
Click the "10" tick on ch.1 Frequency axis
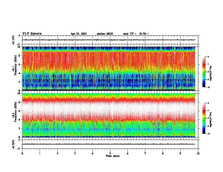click(x=19, y=47)
